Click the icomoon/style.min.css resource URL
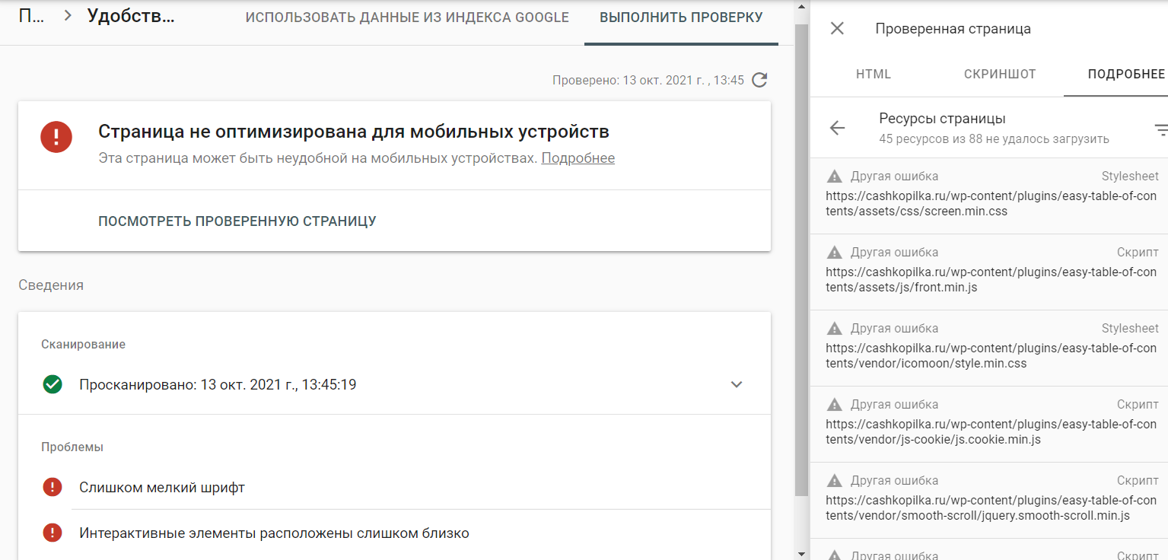 point(991,356)
